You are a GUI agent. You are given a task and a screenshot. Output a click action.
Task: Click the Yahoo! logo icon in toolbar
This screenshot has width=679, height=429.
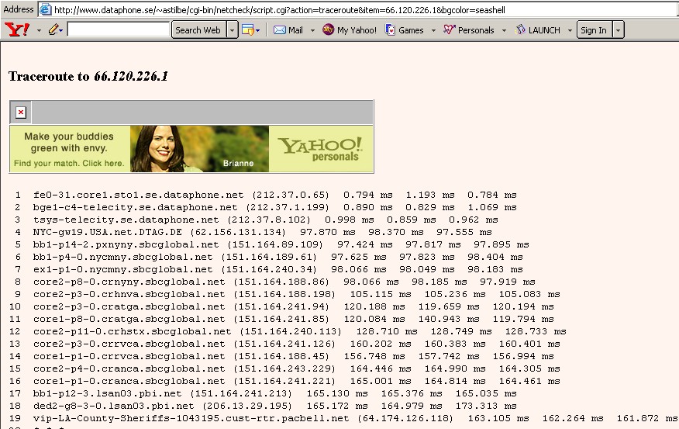point(16,30)
